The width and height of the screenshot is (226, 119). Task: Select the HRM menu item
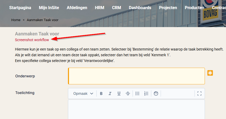tap(99, 8)
